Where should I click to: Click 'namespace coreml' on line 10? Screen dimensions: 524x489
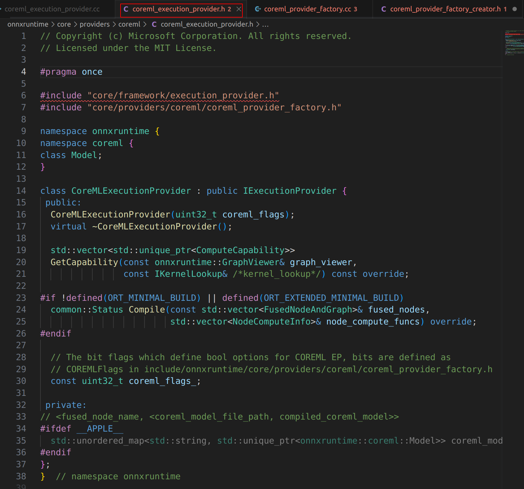click(x=82, y=143)
